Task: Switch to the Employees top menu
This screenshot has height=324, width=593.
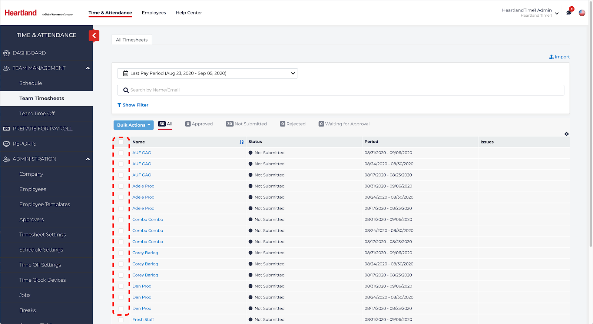Action: coord(154,13)
